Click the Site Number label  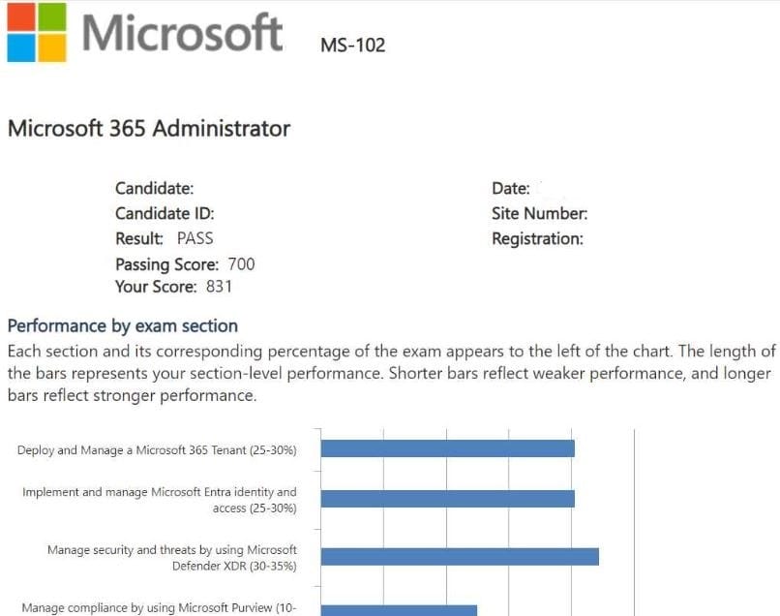(539, 214)
